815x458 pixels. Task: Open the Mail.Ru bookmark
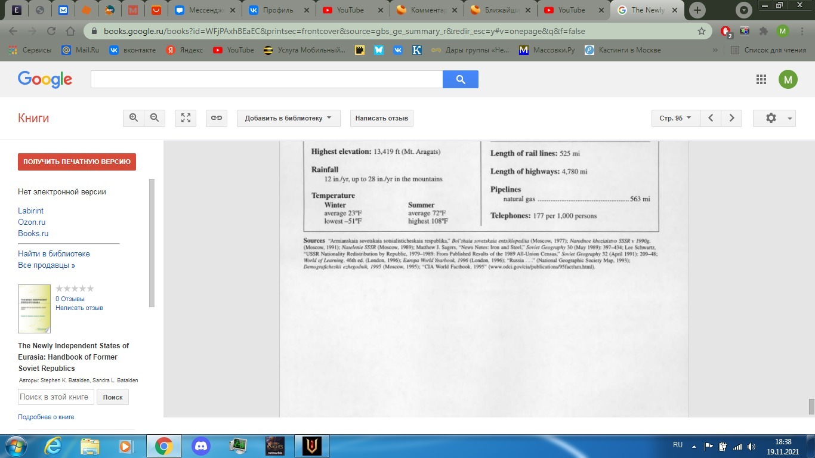(x=81, y=50)
